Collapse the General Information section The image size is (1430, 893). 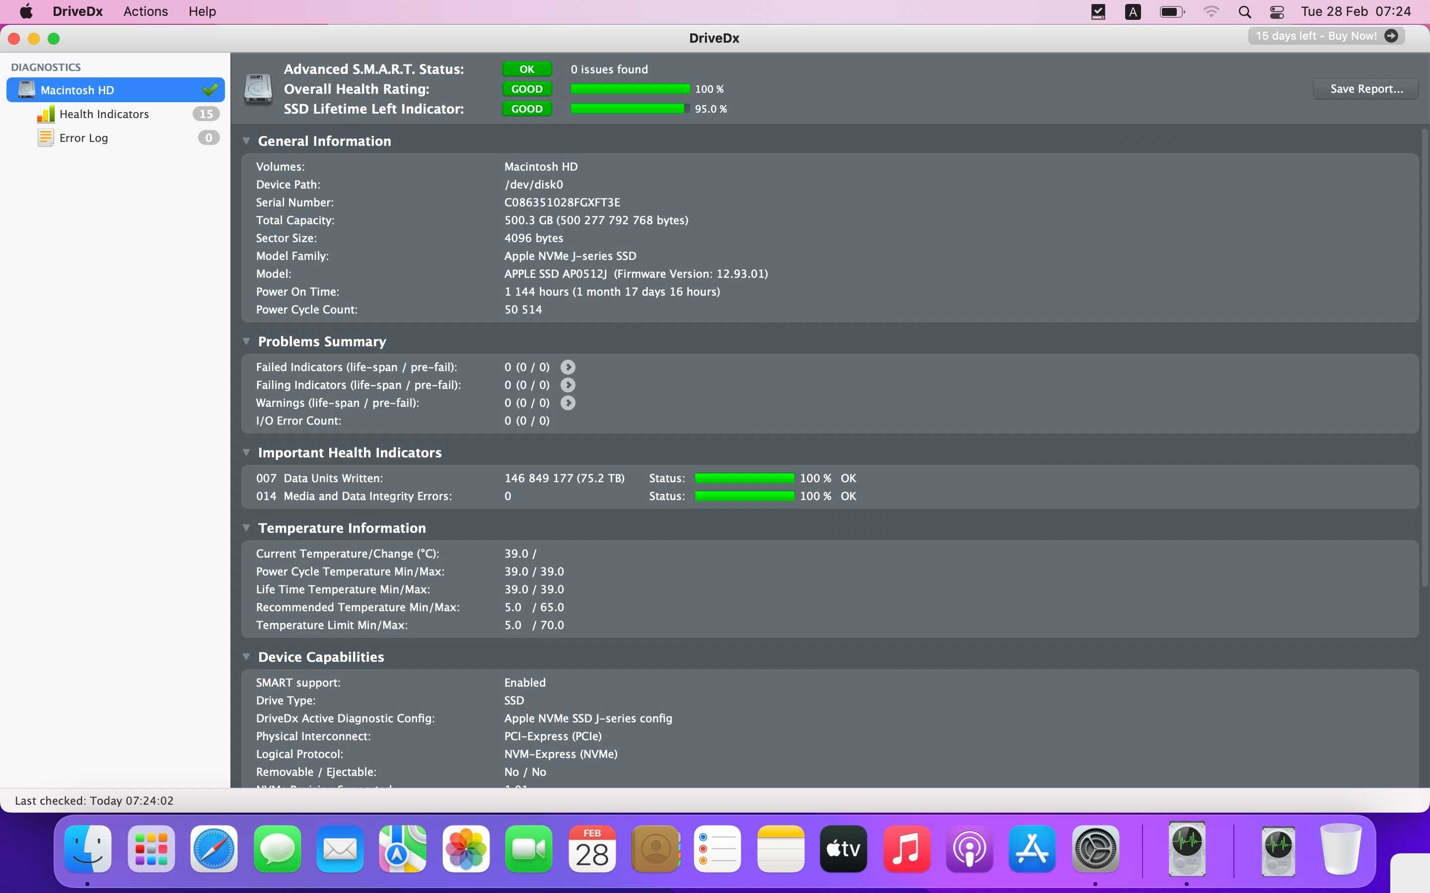(246, 141)
